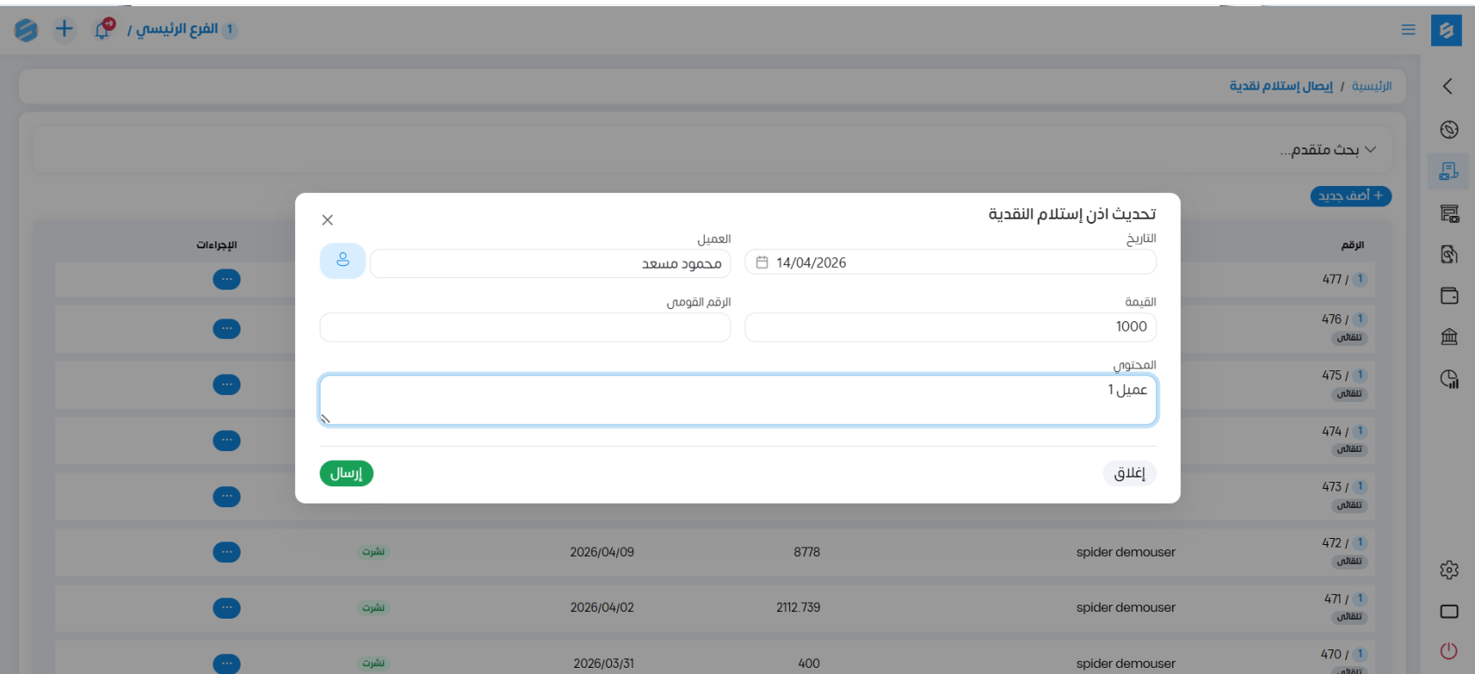Open actions menu for receipt 472
Screen dimensions: 1475x674
(x=227, y=552)
